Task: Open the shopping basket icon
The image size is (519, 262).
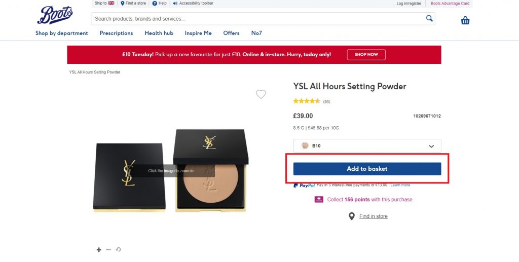Action: [x=465, y=20]
